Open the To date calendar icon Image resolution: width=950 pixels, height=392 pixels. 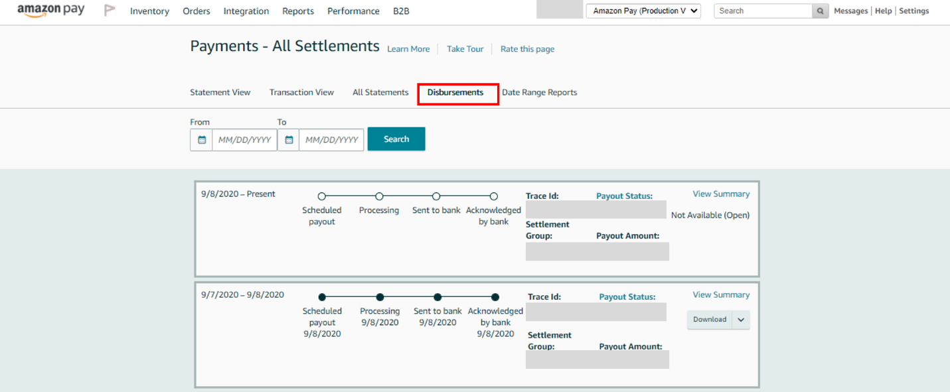pos(289,140)
